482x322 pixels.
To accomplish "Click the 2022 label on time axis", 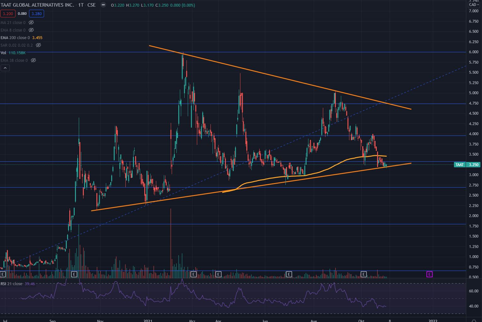I will tap(433, 321).
